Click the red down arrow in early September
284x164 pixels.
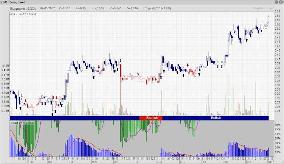coord(188,65)
